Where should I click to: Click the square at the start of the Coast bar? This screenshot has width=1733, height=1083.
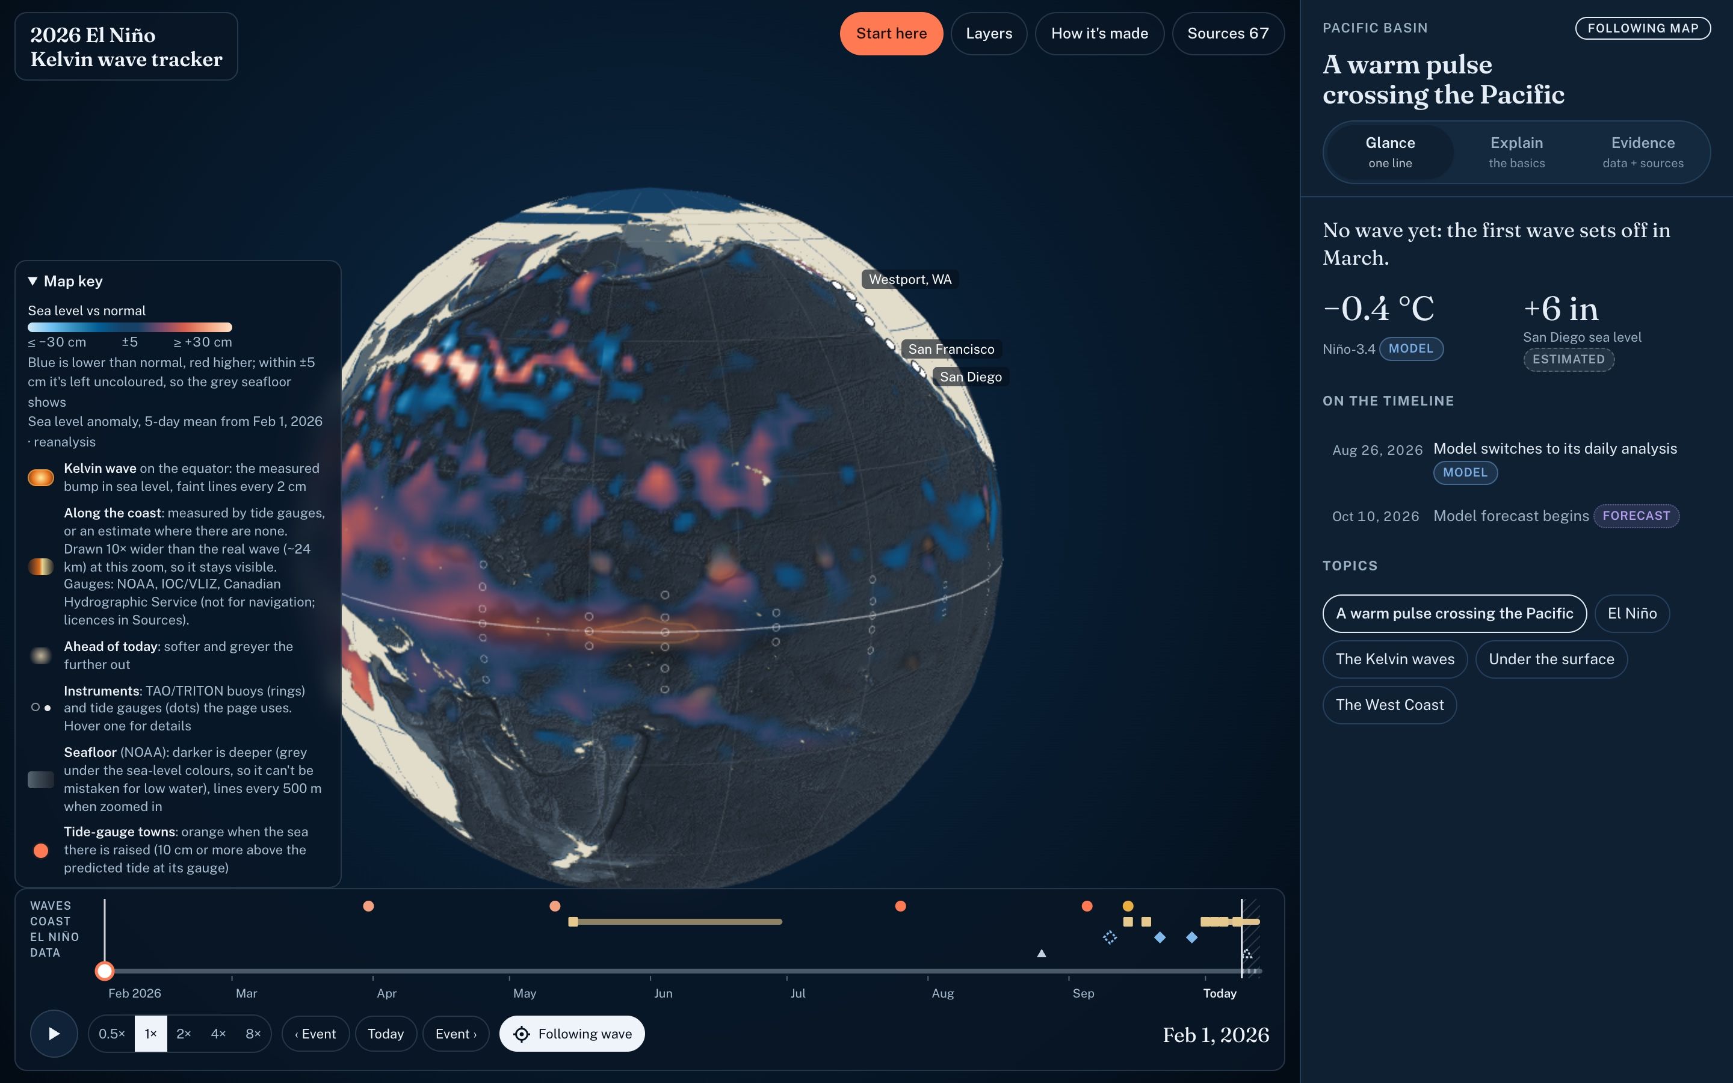click(573, 922)
